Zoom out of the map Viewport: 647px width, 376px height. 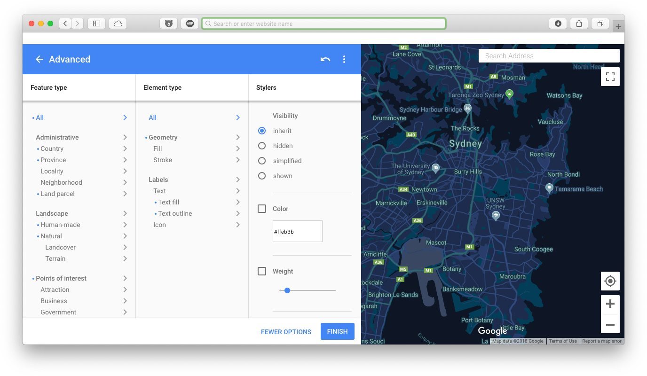coord(610,324)
